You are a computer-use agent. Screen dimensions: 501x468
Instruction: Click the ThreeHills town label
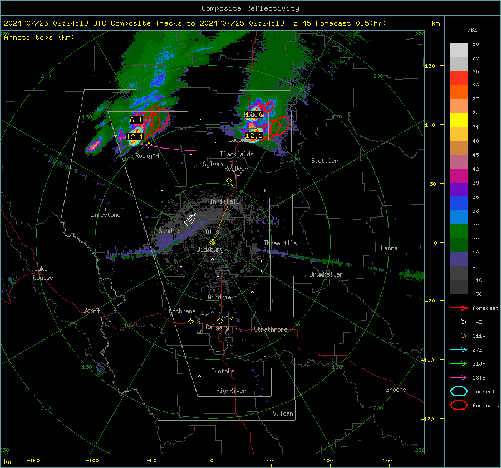[280, 243]
